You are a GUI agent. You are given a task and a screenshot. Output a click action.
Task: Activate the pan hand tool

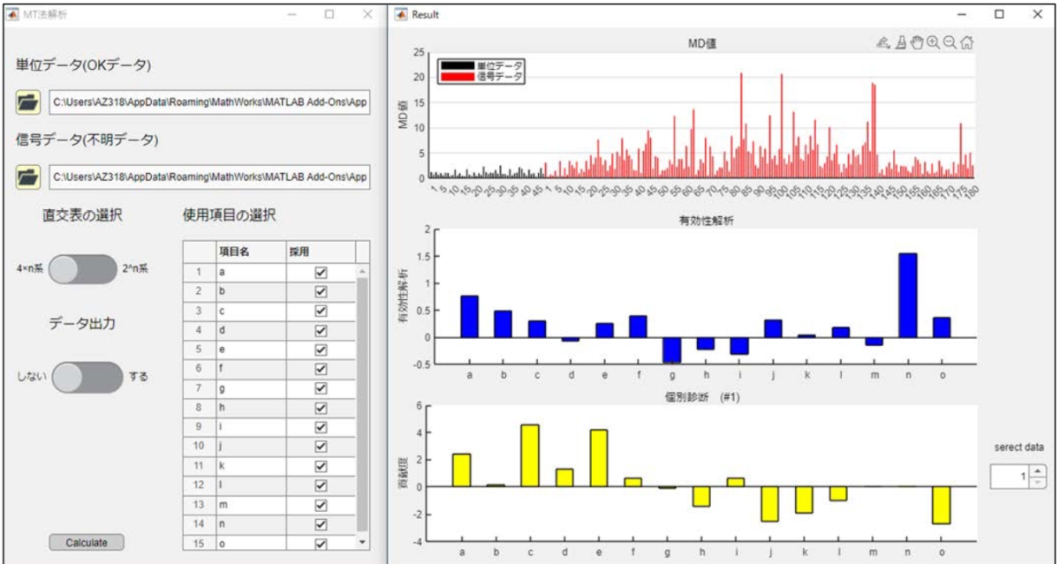[x=916, y=42]
